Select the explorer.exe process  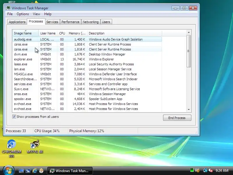[87, 59]
